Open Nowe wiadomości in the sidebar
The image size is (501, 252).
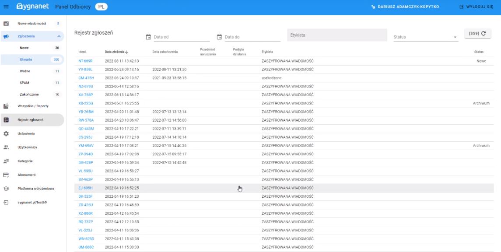(x=32, y=24)
